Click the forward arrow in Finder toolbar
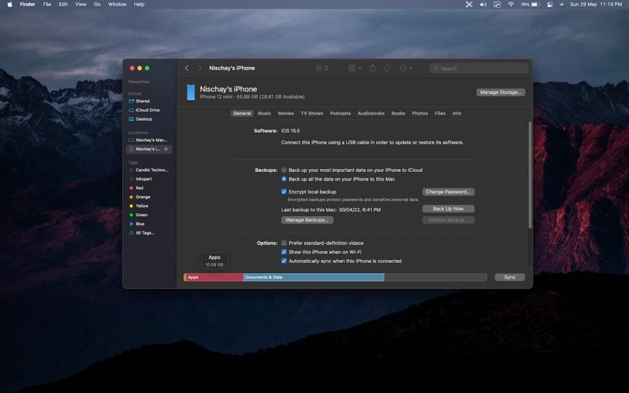The height and width of the screenshot is (393, 629). pyautogui.click(x=200, y=68)
